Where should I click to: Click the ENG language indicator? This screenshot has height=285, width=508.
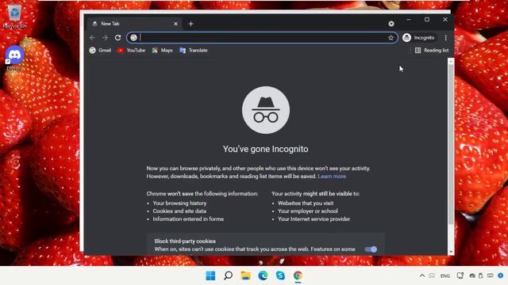coord(445,276)
